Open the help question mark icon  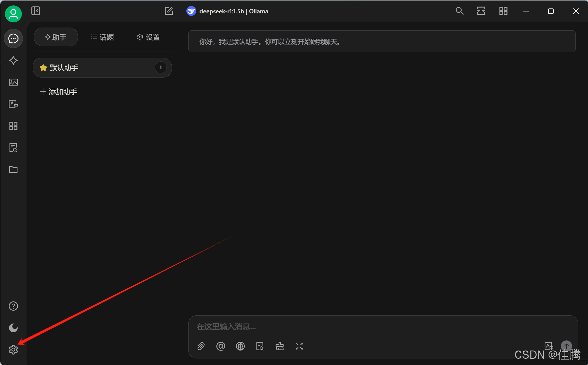pos(13,306)
